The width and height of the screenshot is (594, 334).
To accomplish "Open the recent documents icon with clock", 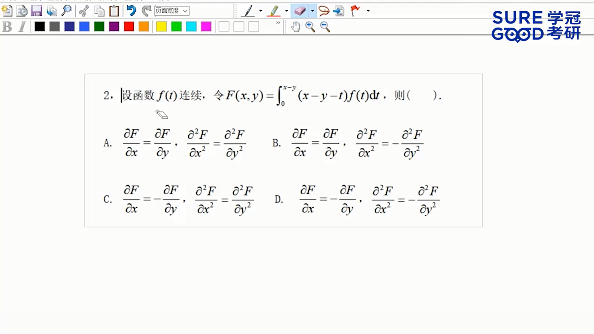I will (22, 11).
